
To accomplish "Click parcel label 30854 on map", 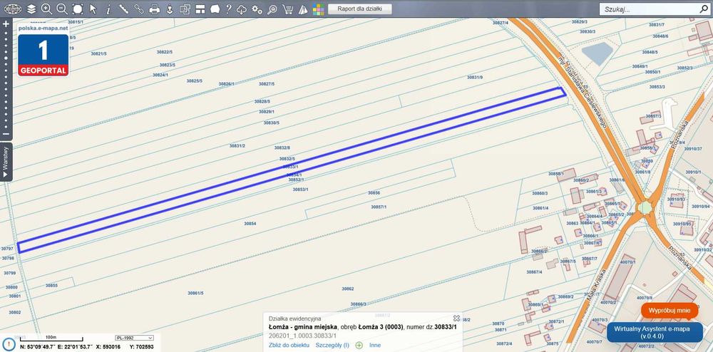I will (250, 224).
